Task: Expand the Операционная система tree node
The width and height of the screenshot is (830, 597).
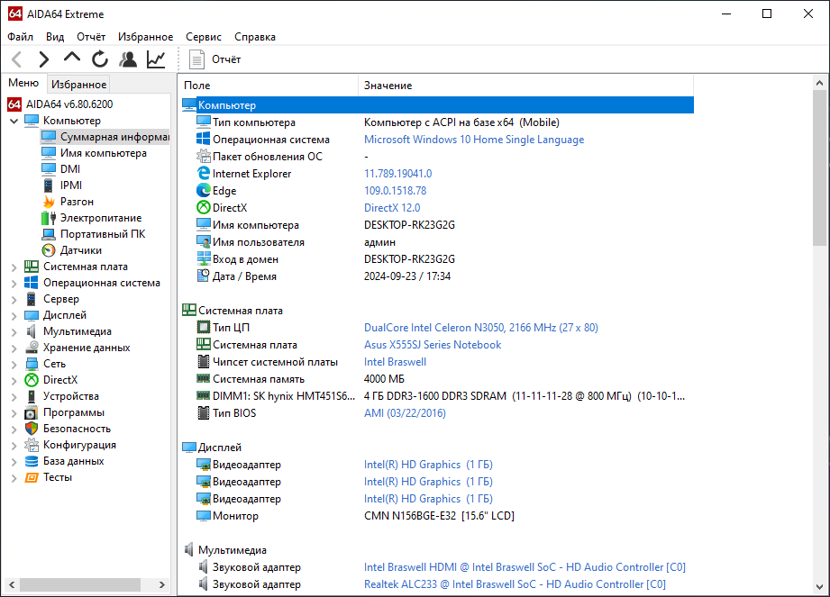Action: (14, 284)
